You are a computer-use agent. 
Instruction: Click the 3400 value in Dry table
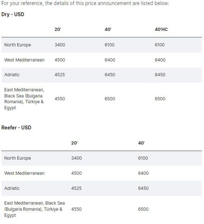coord(60,45)
